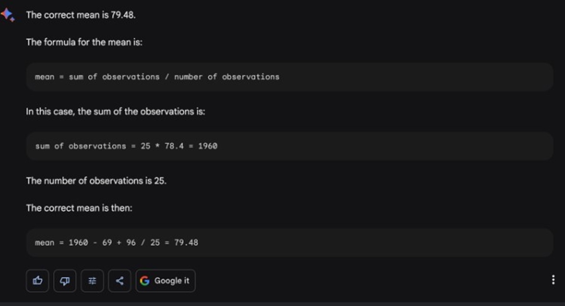Click the mean formula code block
565x306 pixels.
(x=289, y=77)
